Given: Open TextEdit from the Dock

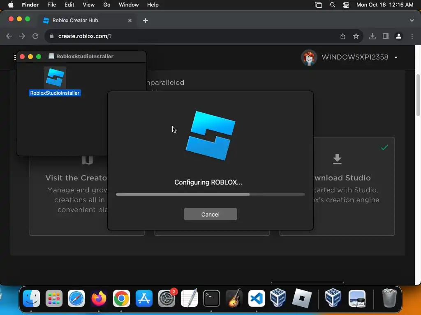Looking at the screenshot, I should 189,298.
